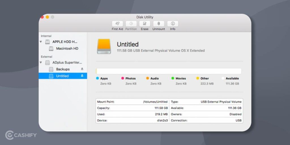Viewport: 290px width, 145px height.
Task: Click the large orange external drive icon
Action: point(104,46)
